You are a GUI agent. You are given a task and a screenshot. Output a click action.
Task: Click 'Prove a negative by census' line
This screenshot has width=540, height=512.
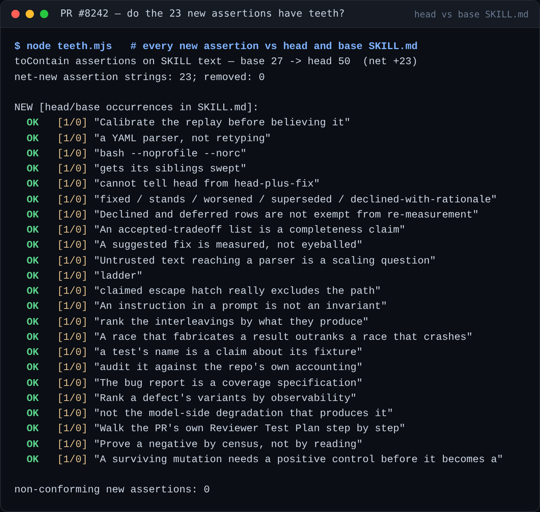tap(228, 444)
